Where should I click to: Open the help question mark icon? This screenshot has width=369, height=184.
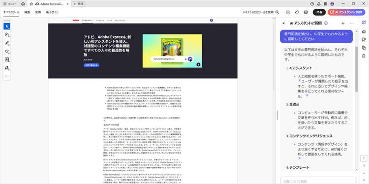(x=312, y=4)
